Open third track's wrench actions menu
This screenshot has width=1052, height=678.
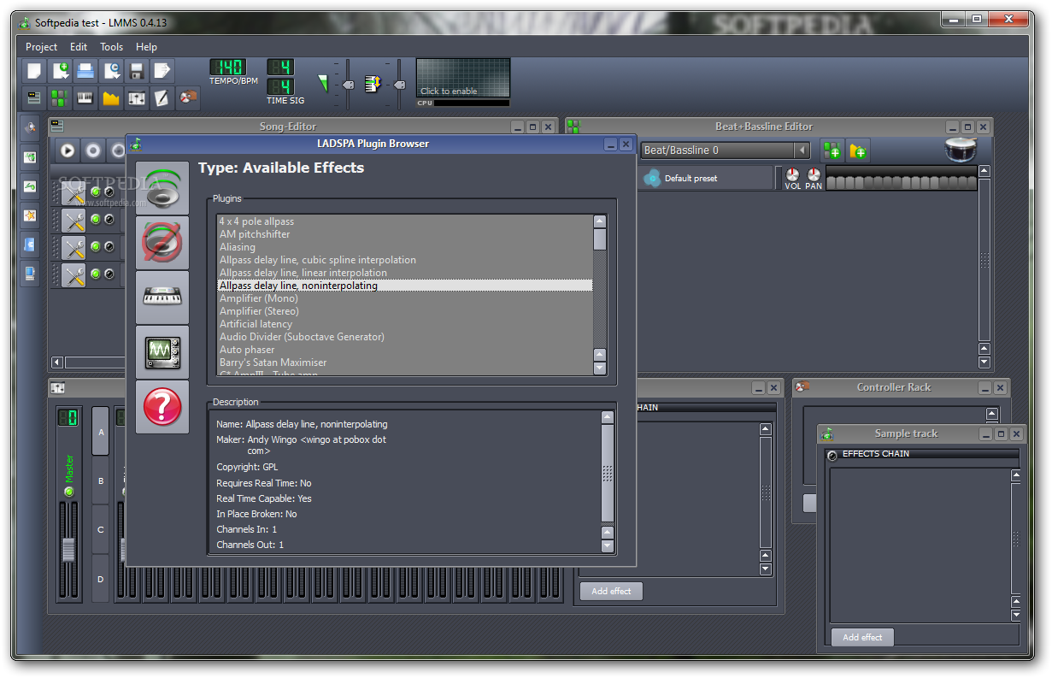pyautogui.click(x=74, y=248)
